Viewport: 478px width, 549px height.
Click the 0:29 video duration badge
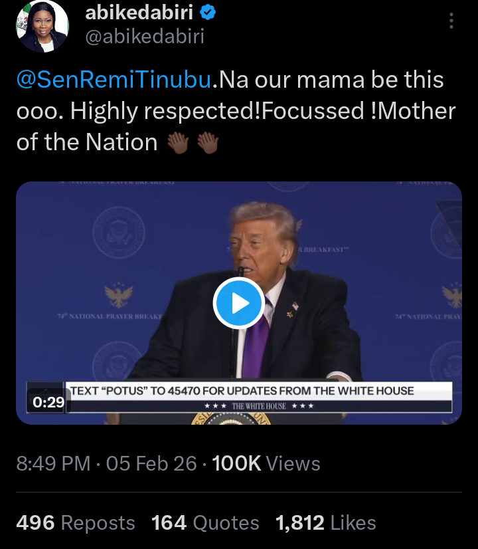pyautogui.click(x=48, y=401)
